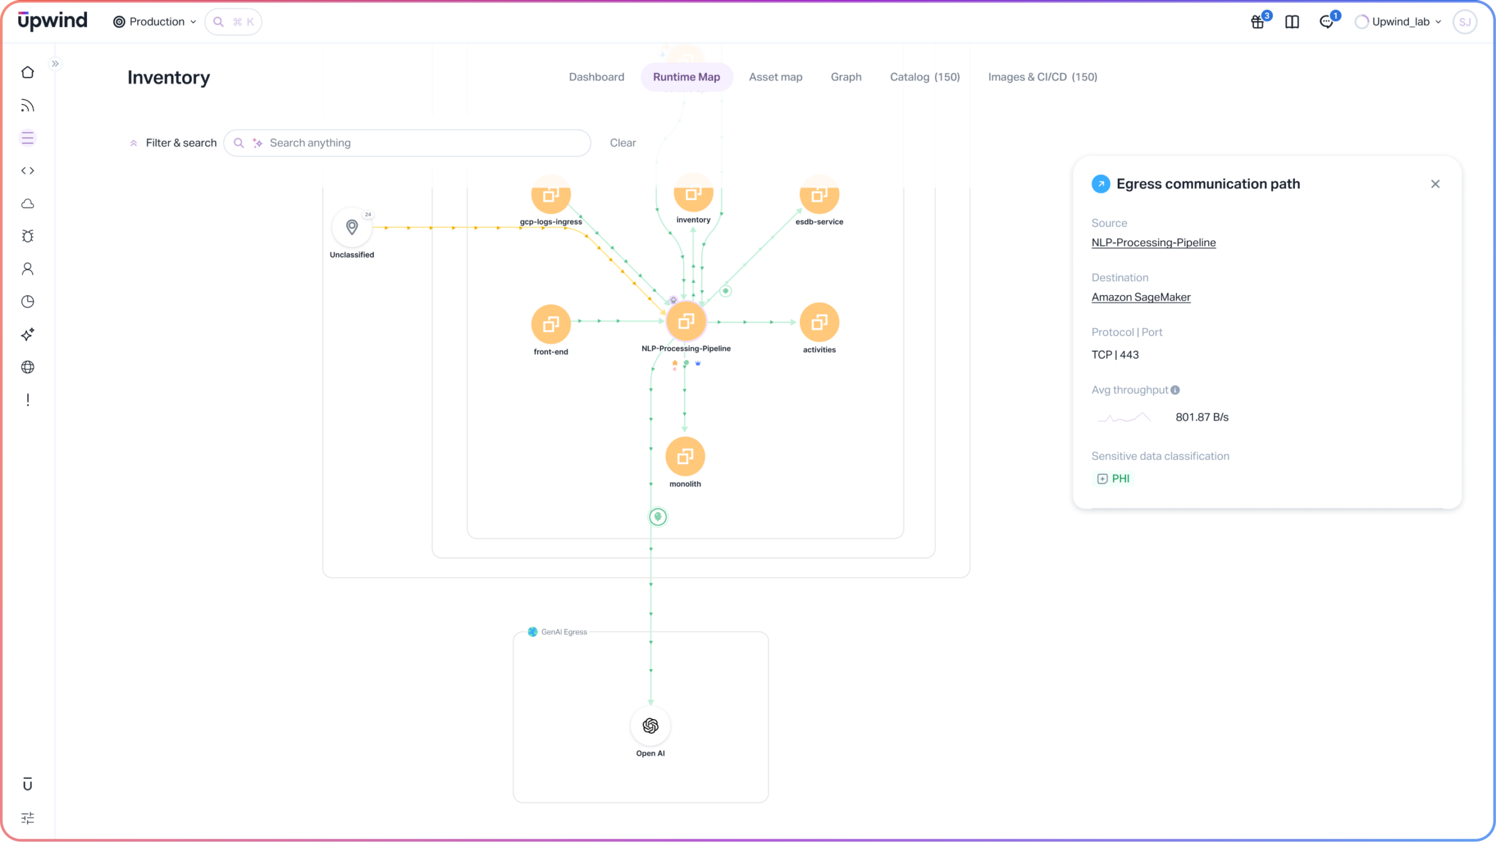Select the activities node
Image resolution: width=1496 pixels, height=842 pixels.
[819, 322]
